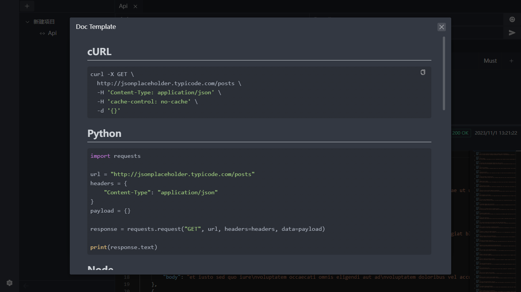
Task: Click the send request arrow icon
Action: [x=512, y=33]
